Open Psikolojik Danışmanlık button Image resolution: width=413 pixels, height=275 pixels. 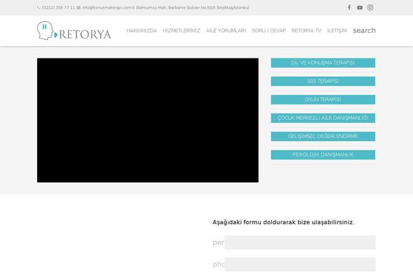click(x=323, y=155)
